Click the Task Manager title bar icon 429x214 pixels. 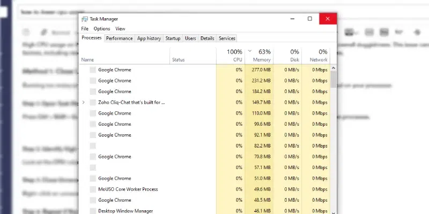click(85, 19)
